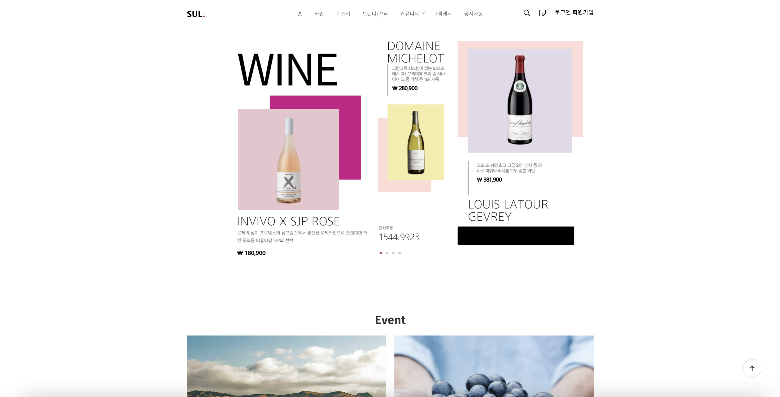Open 공지사항 page
780x397 pixels.
tap(473, 14)
